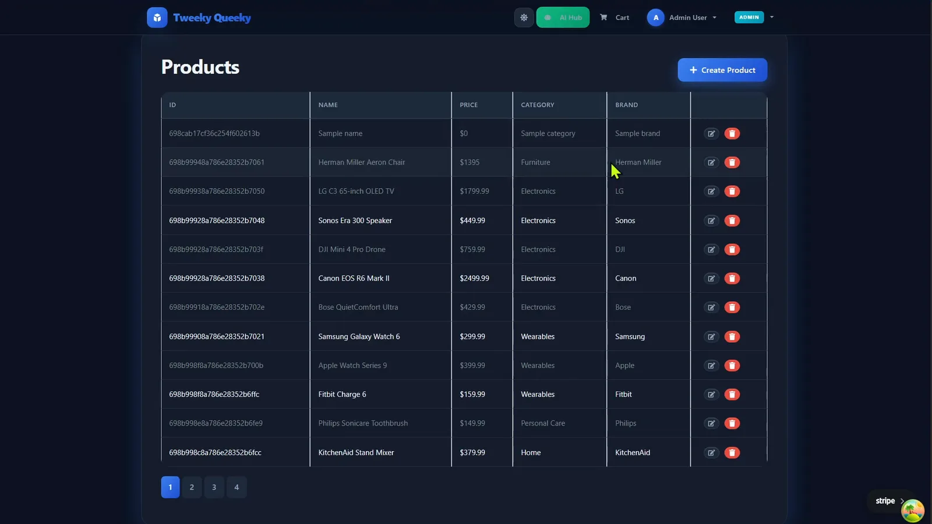932x524 pixels.
Task: Select pagination page 1
Action: (170, 487)
